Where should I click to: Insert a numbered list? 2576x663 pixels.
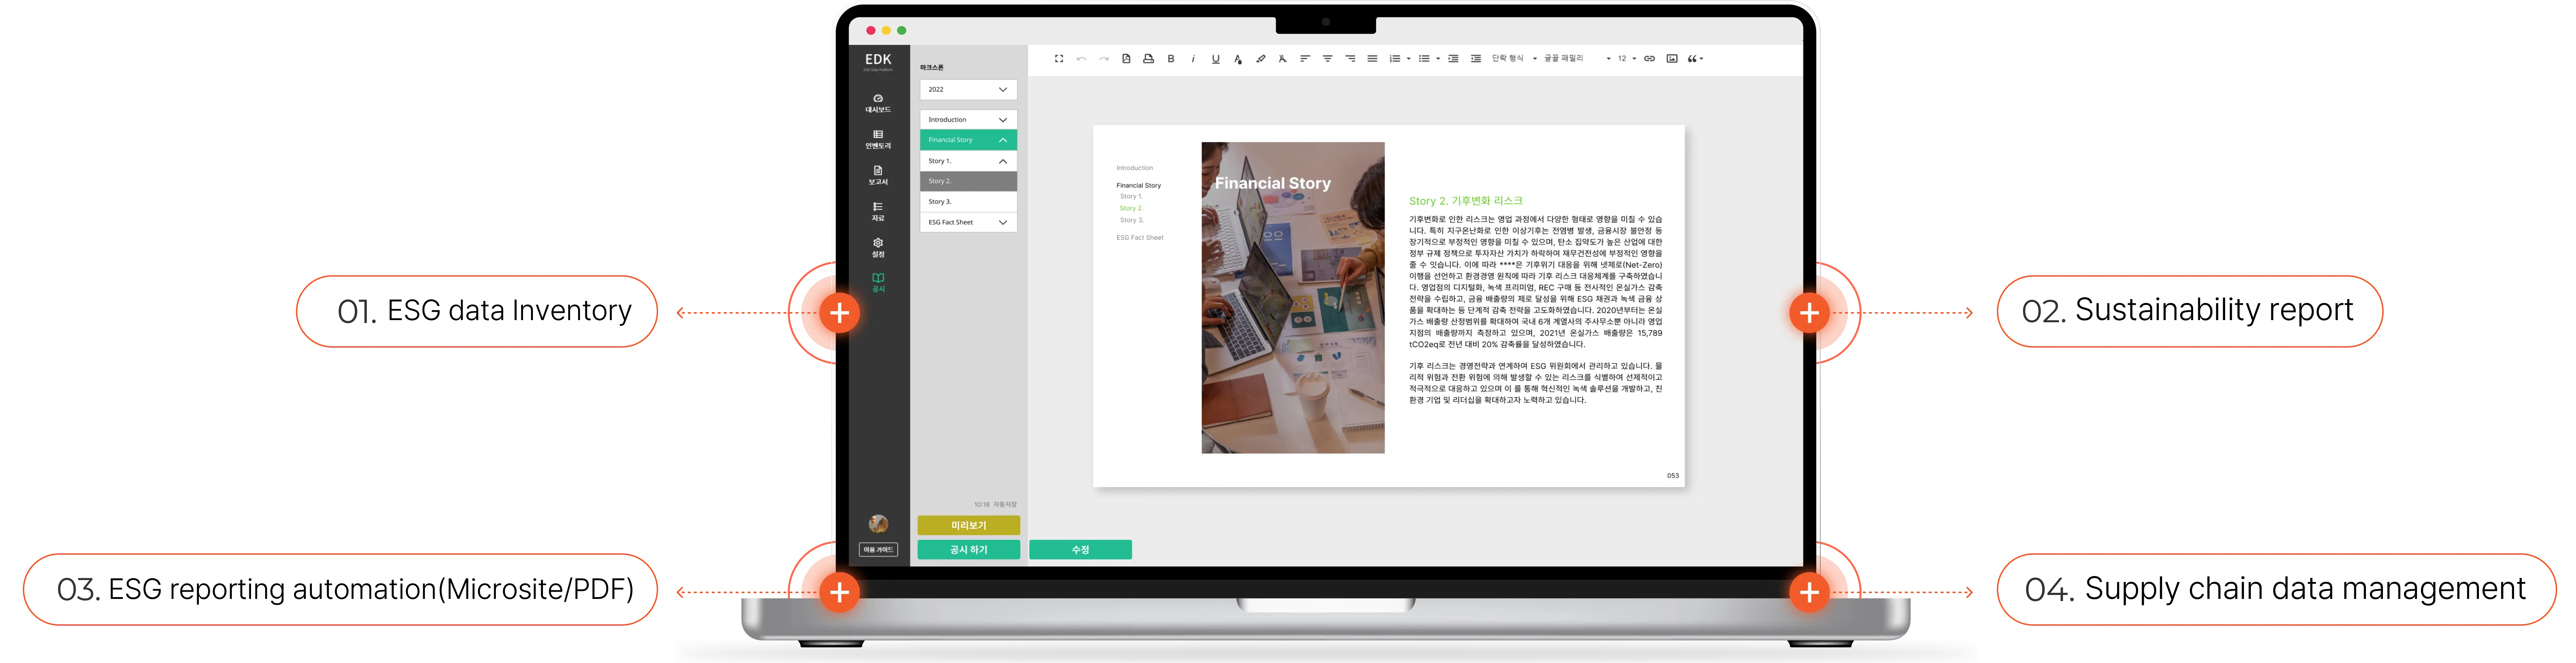pyautogui.click(x=1394, y=59)
